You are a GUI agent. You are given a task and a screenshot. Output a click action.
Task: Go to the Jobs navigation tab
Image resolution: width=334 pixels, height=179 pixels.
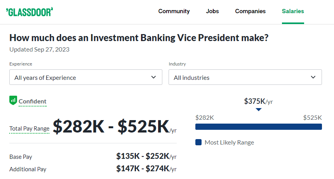pos(212,11)
